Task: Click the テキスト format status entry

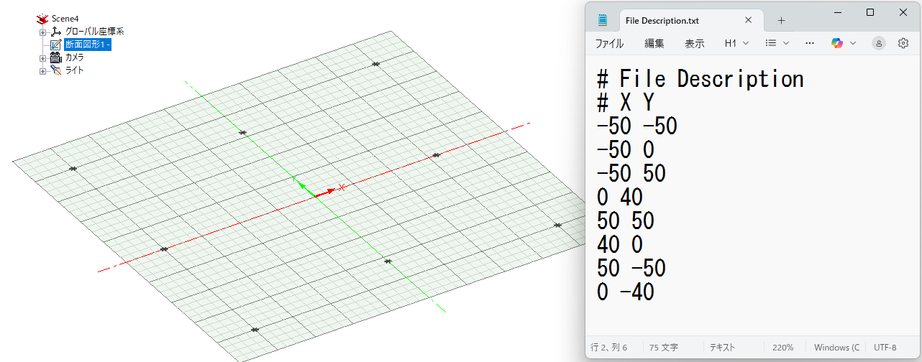Action: pos(723,348)
